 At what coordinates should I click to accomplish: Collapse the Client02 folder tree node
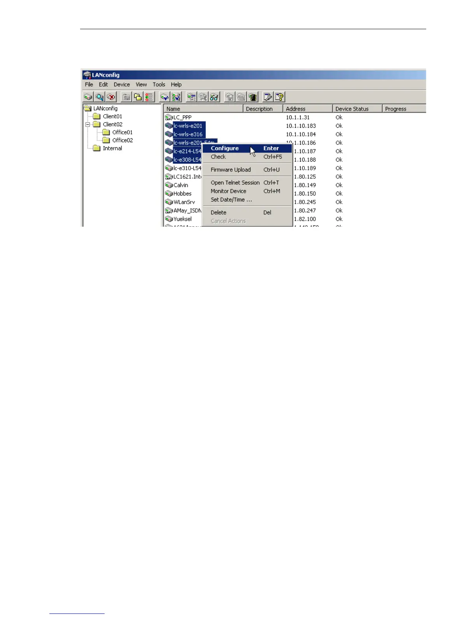pos(87,125)
